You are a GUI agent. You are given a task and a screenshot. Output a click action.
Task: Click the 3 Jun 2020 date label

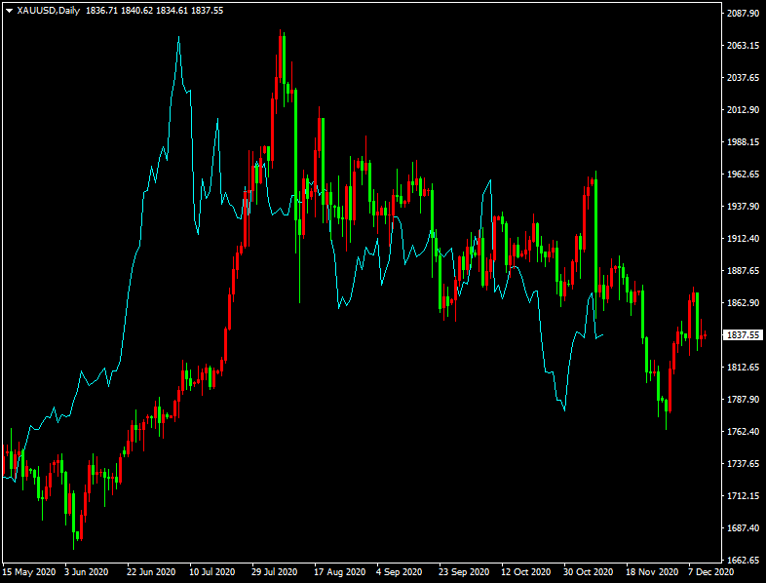87,572
